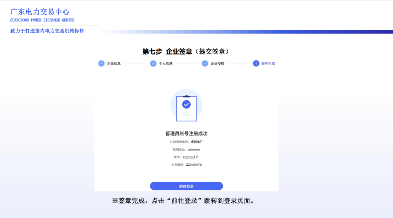393x218 pixels.
Task: Click the completed 企业信息 step check icon
Action: 101,63
